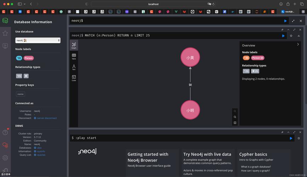The height and width of the screenshot is (177, 307).
Task: Open the Safari share menu
Action: pyautogui.click(x=288, y=4)
